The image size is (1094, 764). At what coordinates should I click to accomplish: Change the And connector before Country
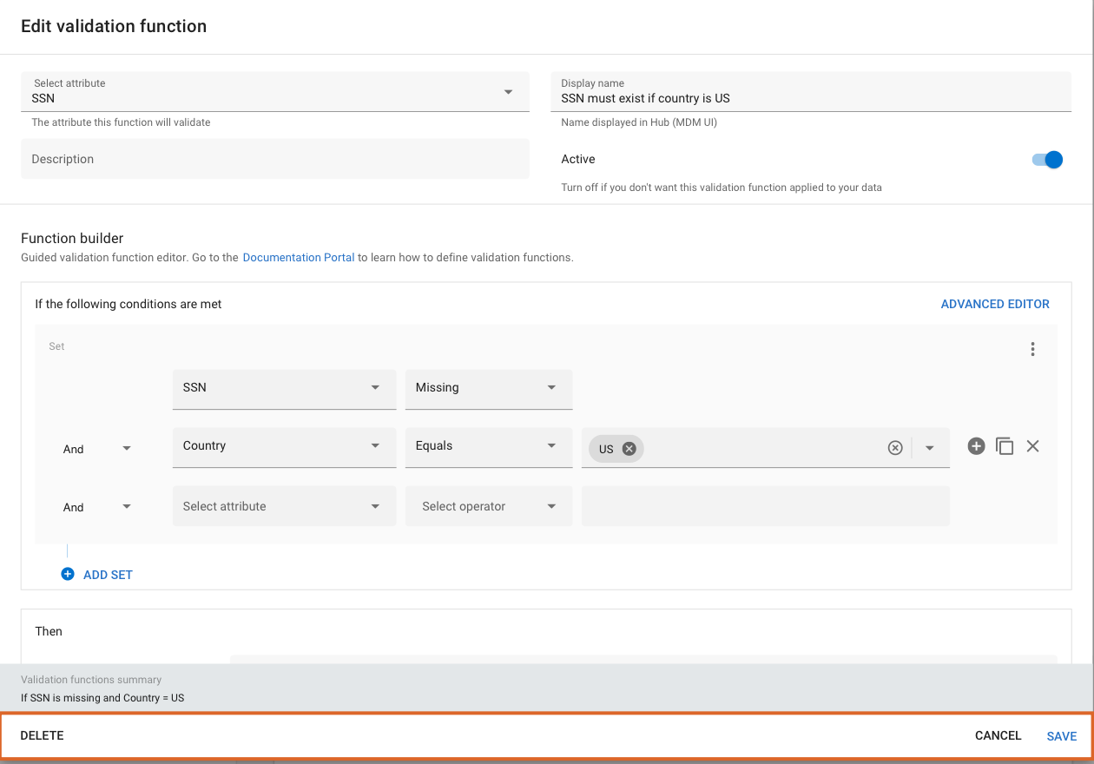click(x=97, y=449)
